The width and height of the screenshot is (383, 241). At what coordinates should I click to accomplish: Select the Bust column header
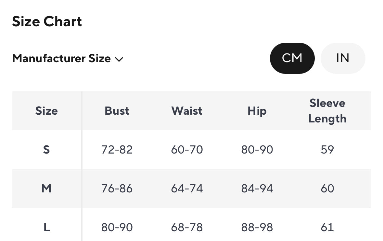[x=117, y=111]
